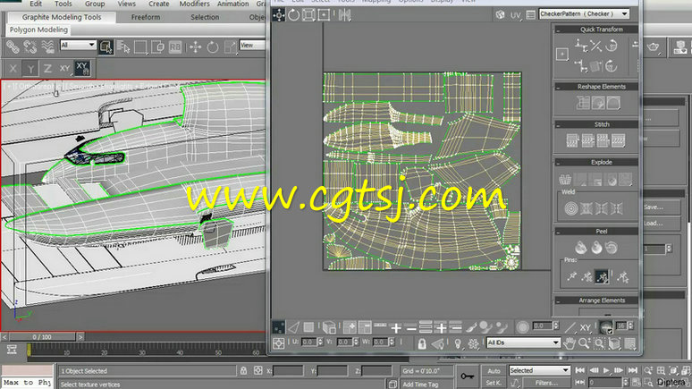Screen dimensions: 692x389
Task: Open the Selection Filter All dropdown
Action: click(78, 45)
